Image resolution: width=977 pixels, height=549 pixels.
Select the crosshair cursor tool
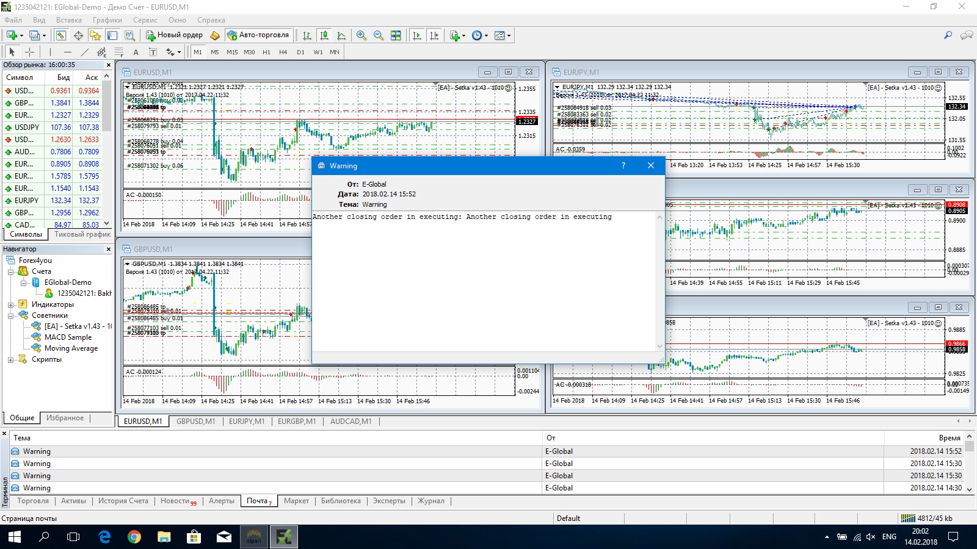tap(29, 52)
